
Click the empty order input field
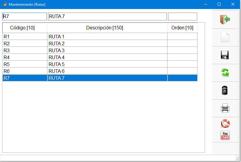click(182, 16)
